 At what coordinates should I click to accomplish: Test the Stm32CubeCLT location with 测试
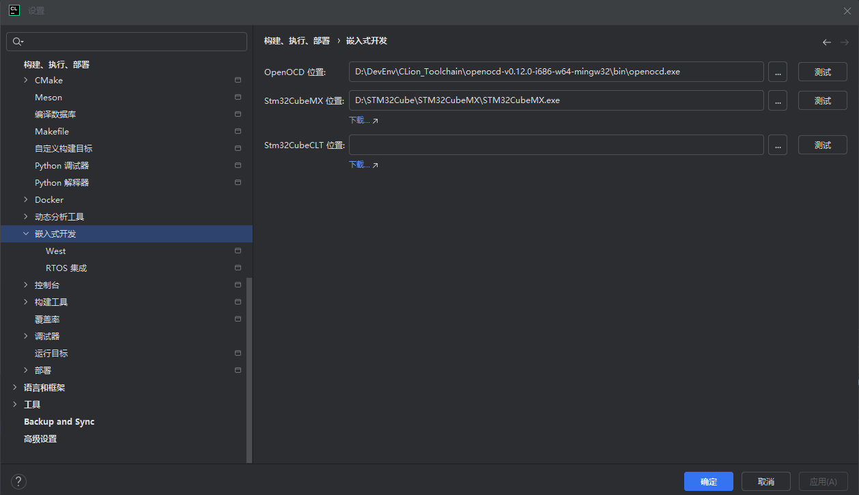[823, 145]
